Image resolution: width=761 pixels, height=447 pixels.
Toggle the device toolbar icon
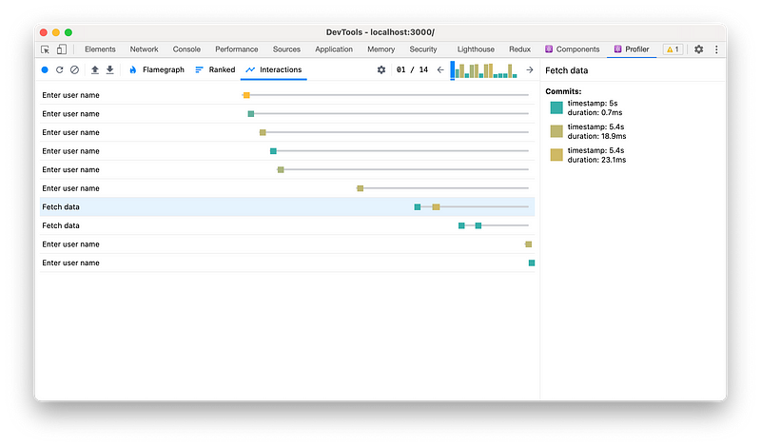pos(61,49)
